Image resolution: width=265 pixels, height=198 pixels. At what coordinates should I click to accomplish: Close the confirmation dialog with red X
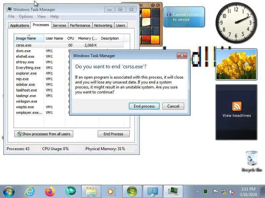[182, 55]
